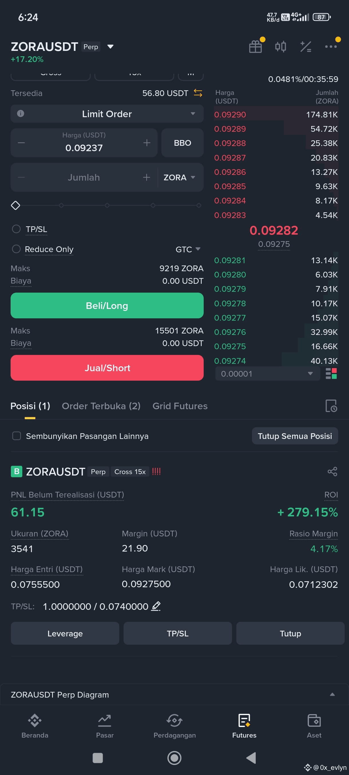Open the three-dot more options menu
This screenshot has height=775, width=349.
click(x=331, y=46)
